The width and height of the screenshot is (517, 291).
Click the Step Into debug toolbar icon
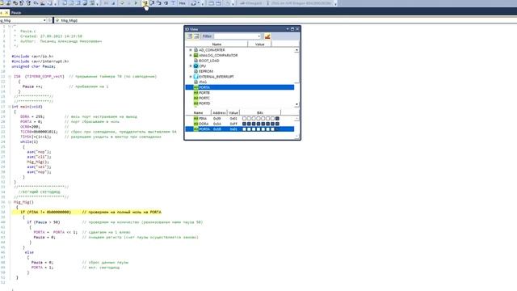(145, 3)
